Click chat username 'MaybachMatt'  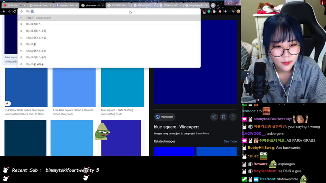[265, 171]
